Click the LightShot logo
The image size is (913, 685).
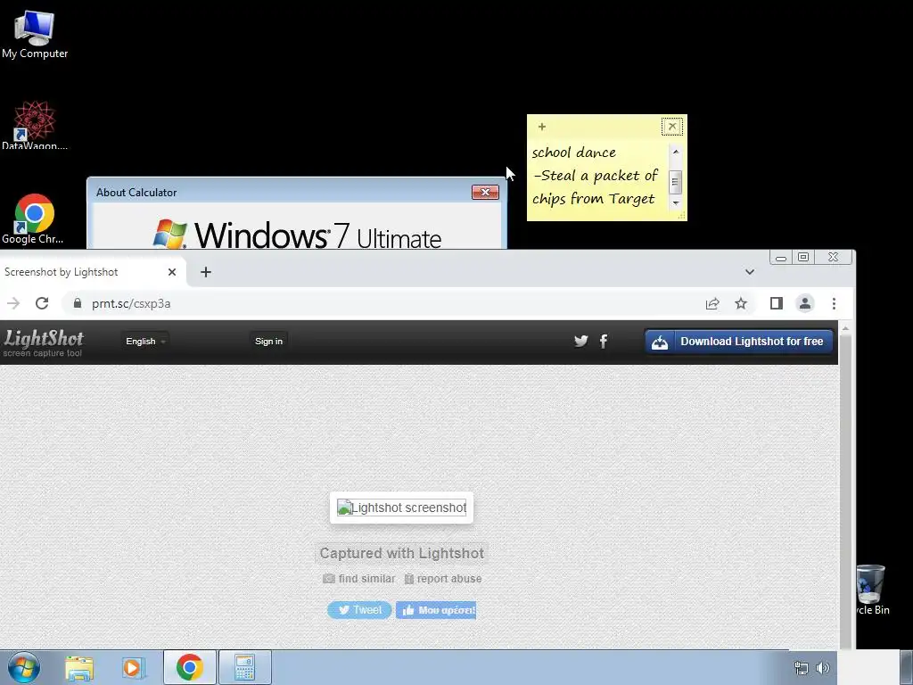click(x=43, y=342)
